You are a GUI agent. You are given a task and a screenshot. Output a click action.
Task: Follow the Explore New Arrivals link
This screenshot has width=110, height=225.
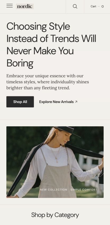[x=56, y=102]
